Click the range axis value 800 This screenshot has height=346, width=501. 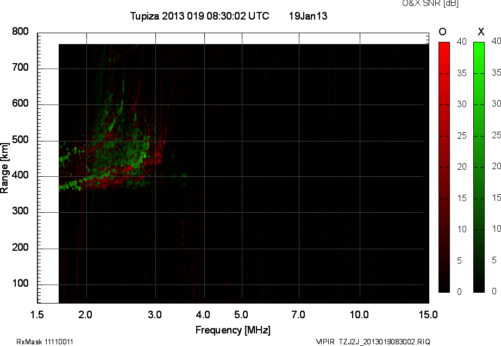20,32
